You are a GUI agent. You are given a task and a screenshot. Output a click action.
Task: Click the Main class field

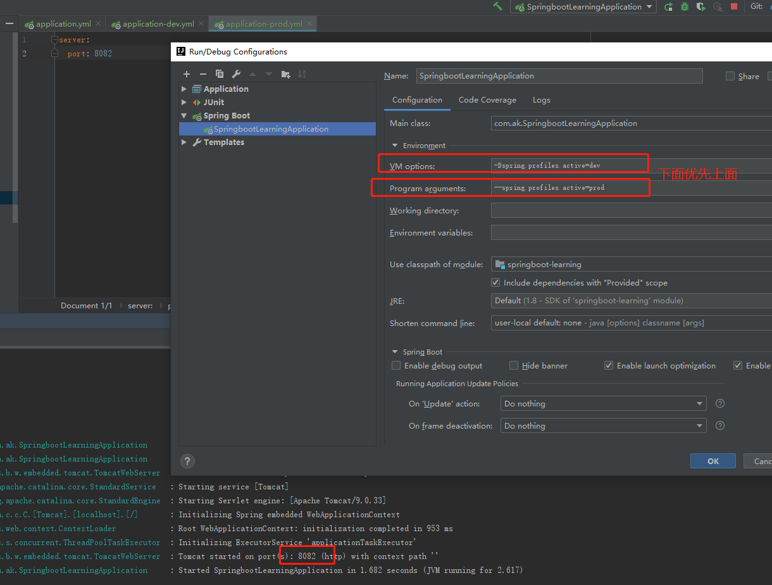pos(632,123)
